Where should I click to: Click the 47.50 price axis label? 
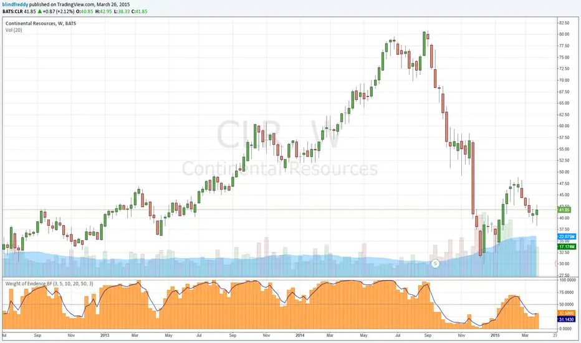click(564, 183)
